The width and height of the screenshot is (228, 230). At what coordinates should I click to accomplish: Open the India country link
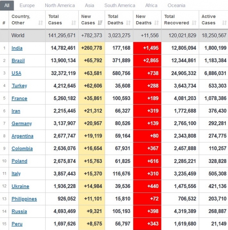click(x=17, y=48)
